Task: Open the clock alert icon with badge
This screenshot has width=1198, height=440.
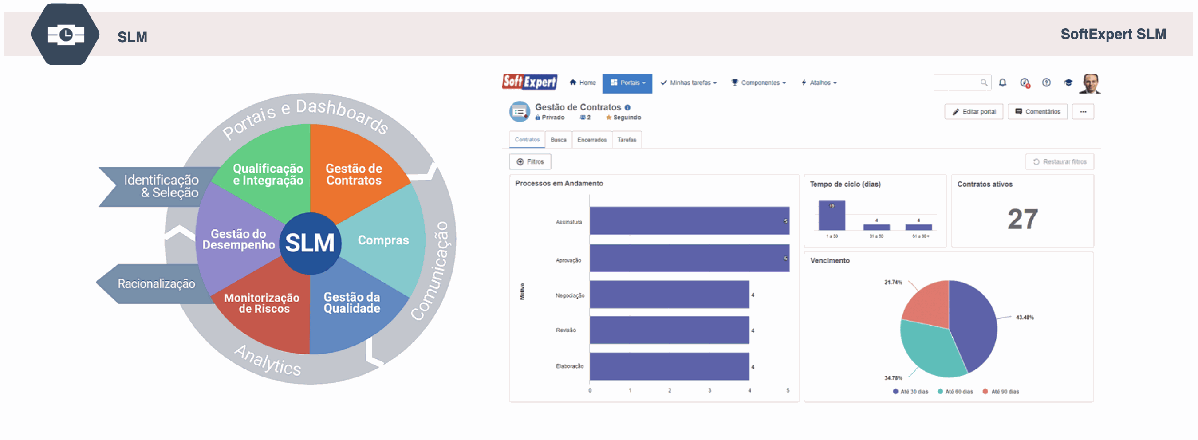Action: [1025, 83]
